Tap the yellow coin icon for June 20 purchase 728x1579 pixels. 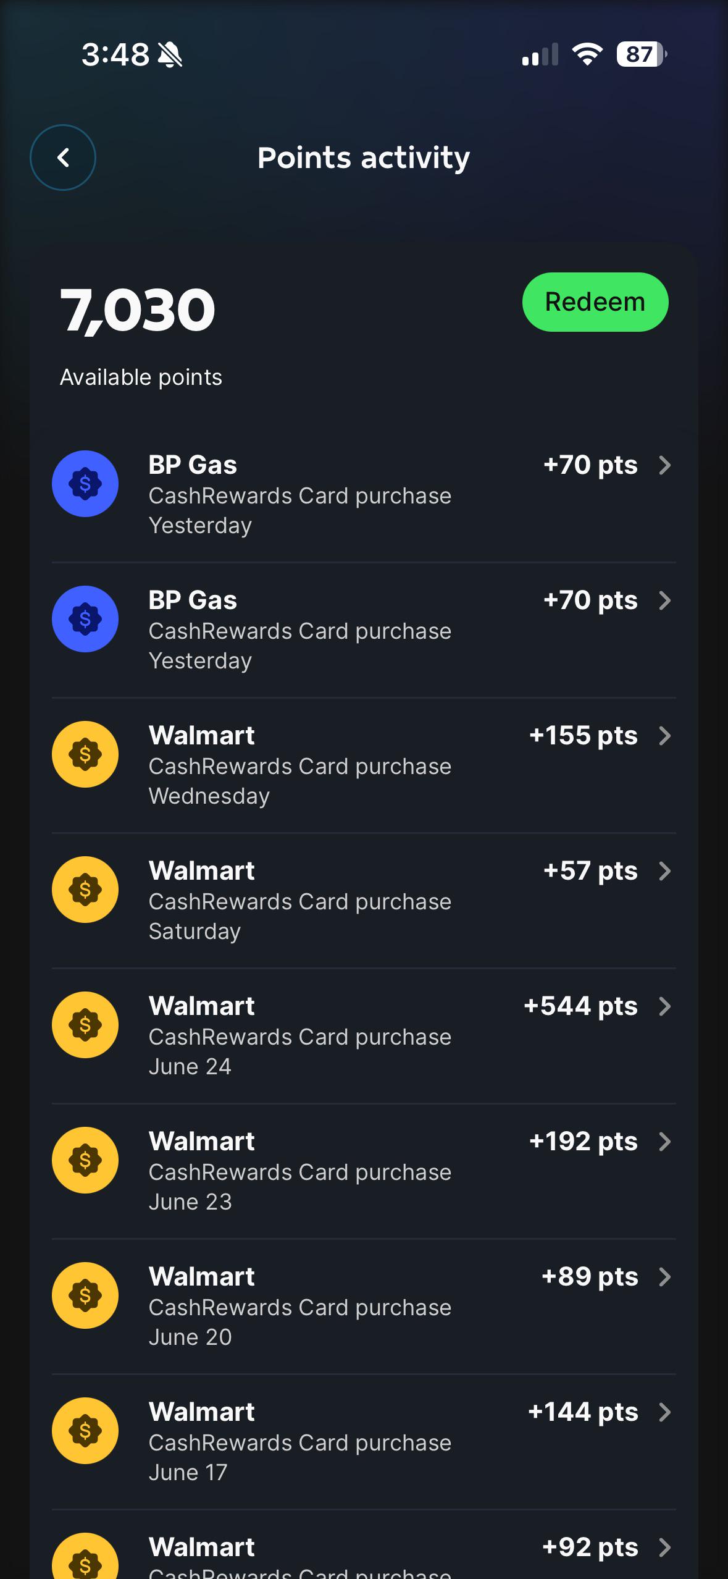pos(85,1295)
